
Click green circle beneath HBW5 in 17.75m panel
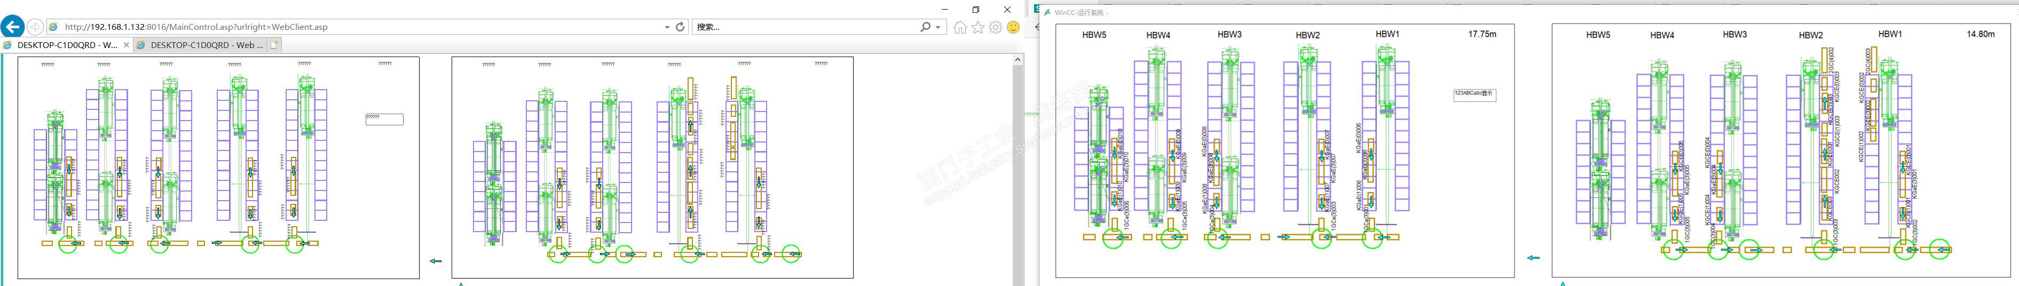tap(1113, 237)
